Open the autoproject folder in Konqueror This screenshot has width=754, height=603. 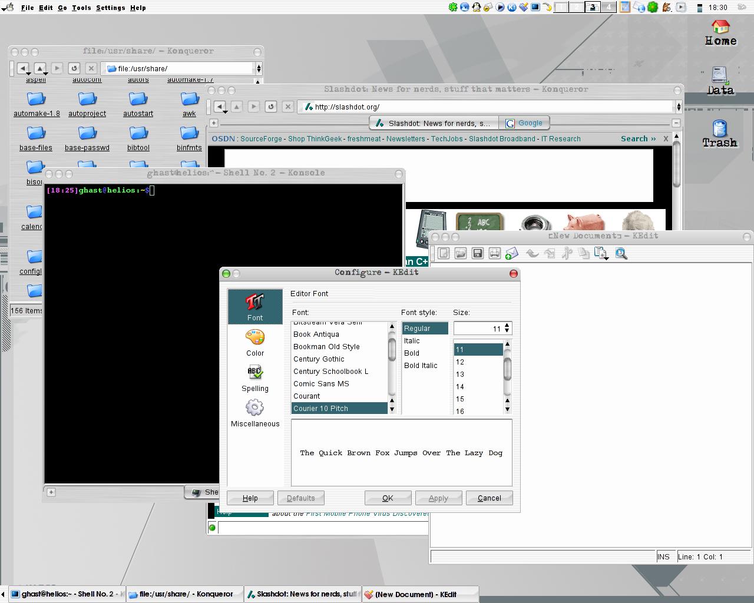pyautogui.click(x=87, y=105)
